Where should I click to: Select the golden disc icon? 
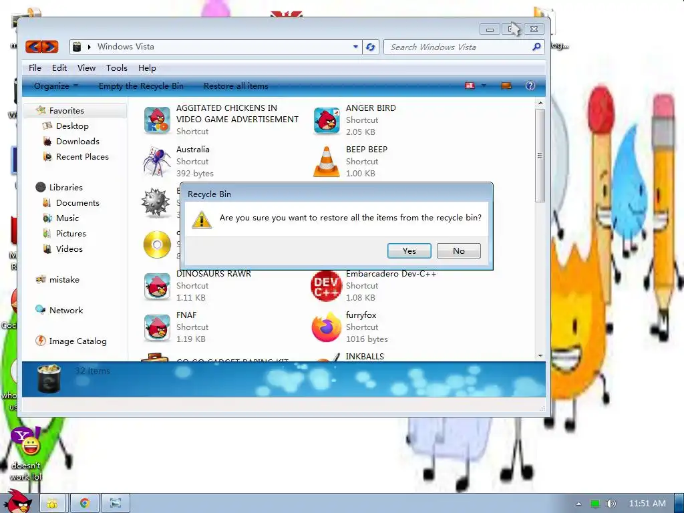[157, 244]
